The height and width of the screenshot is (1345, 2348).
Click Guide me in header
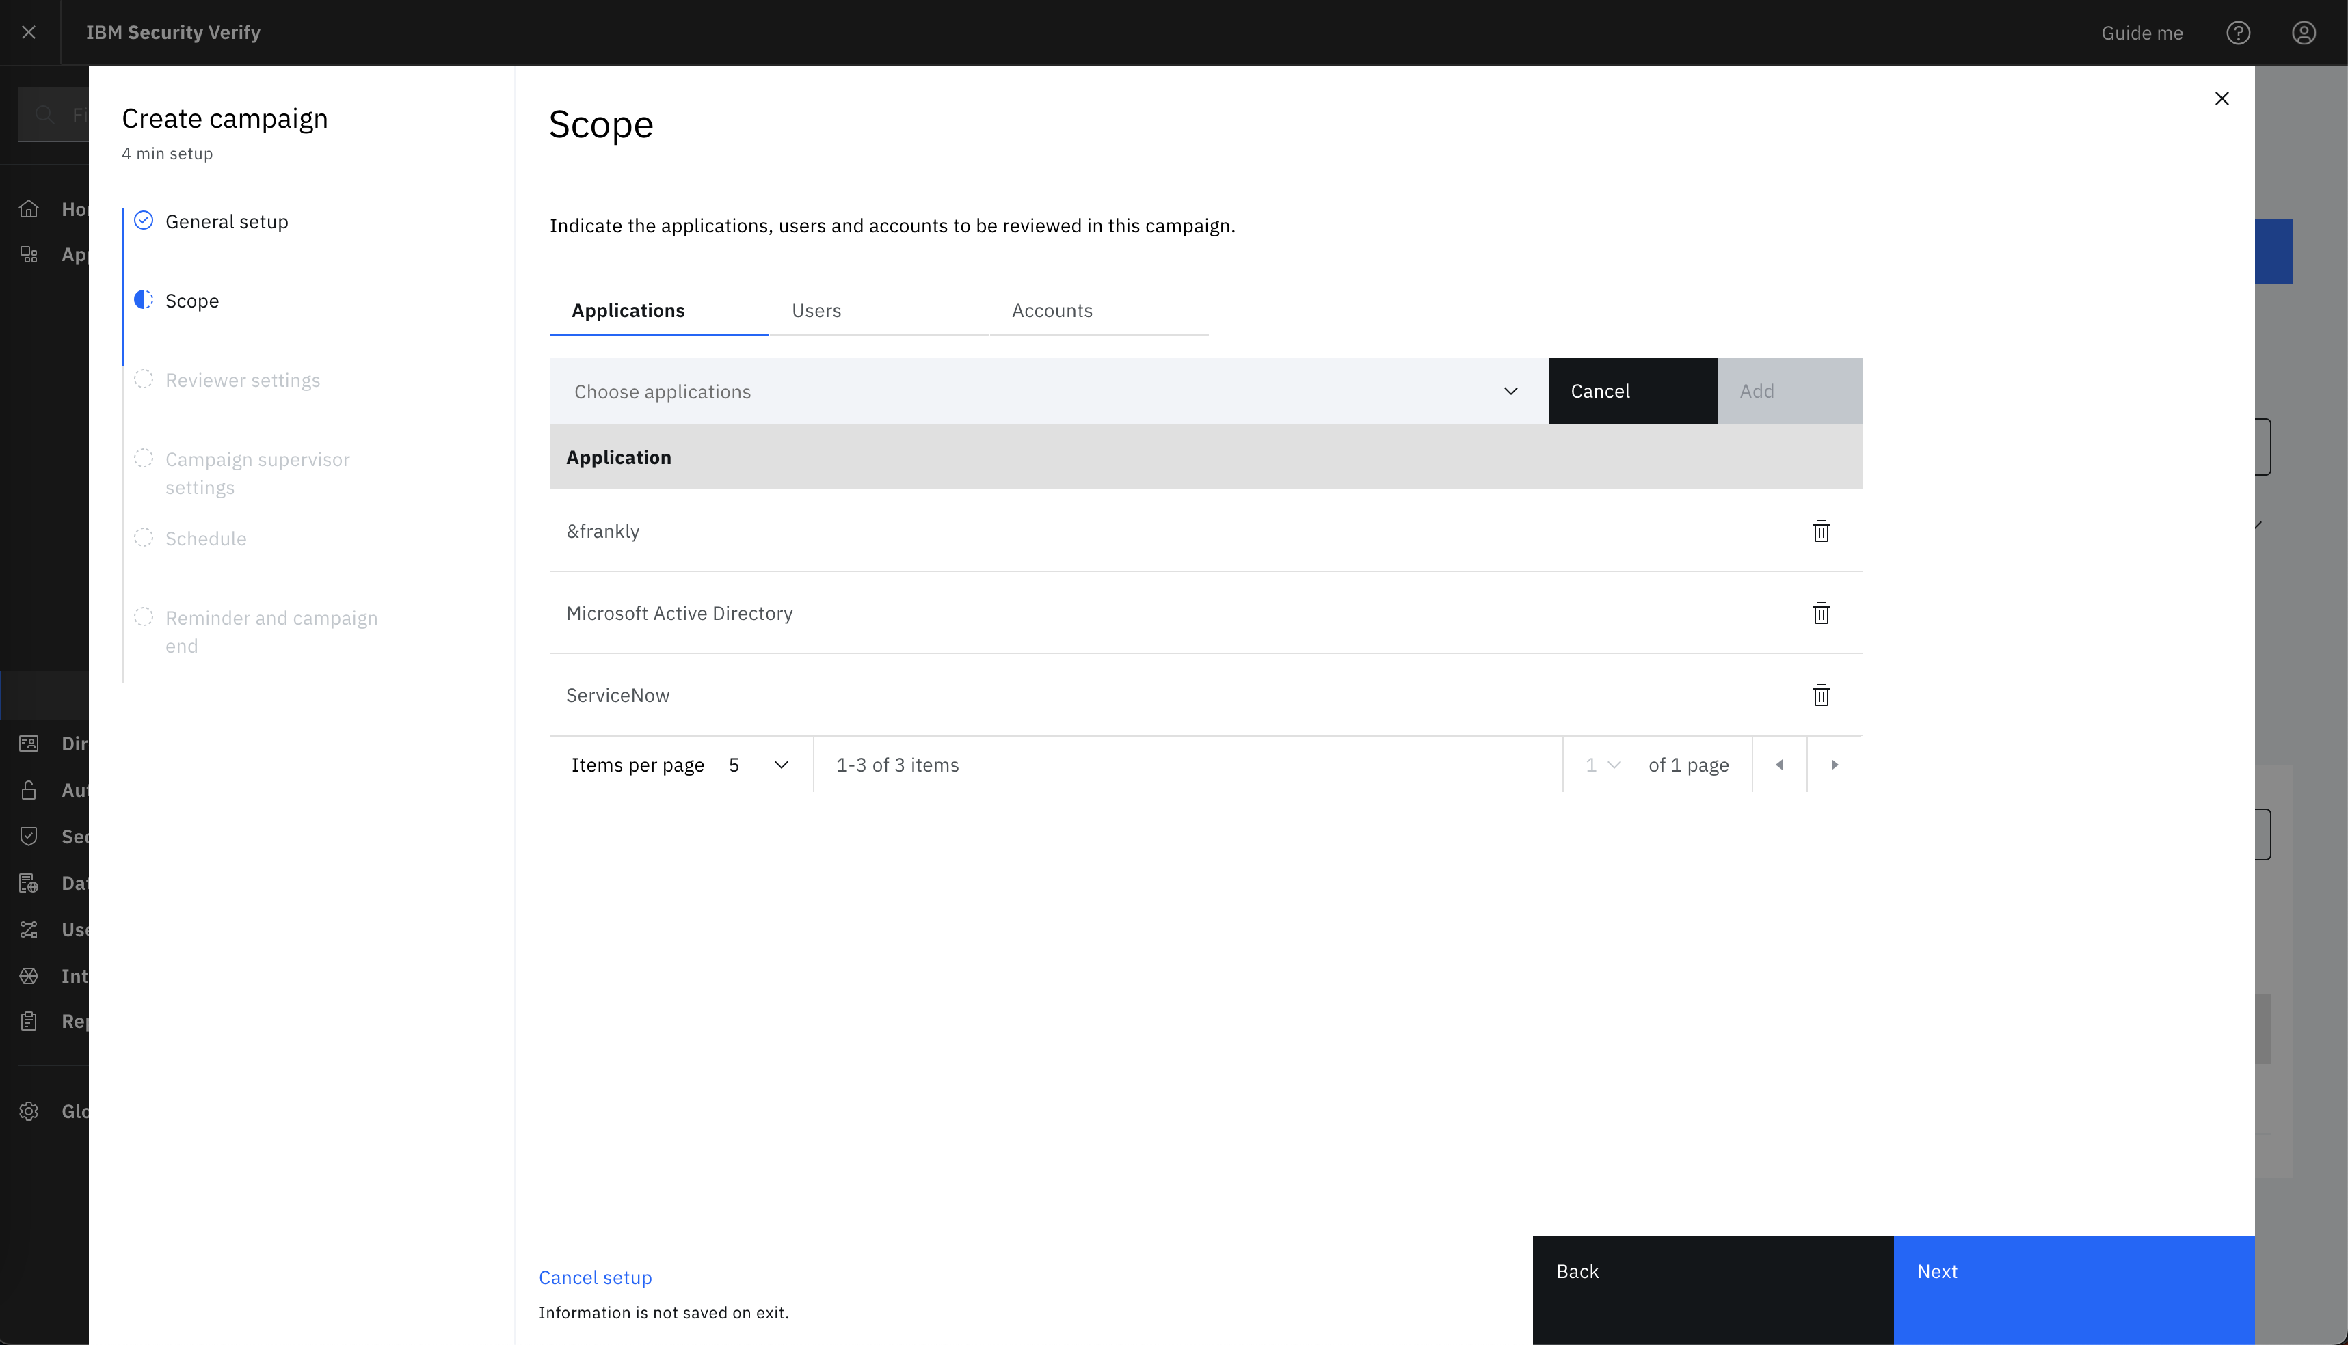coord(2141,33)
